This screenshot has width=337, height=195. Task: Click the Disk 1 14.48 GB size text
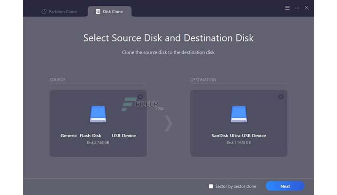[239, 143]
